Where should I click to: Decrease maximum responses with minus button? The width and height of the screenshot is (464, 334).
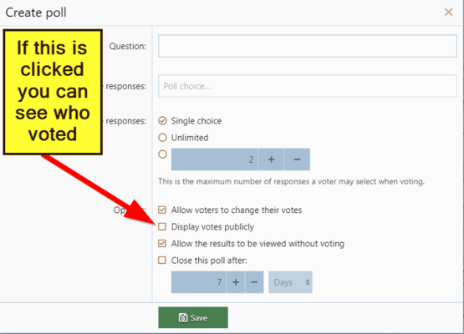297,159
